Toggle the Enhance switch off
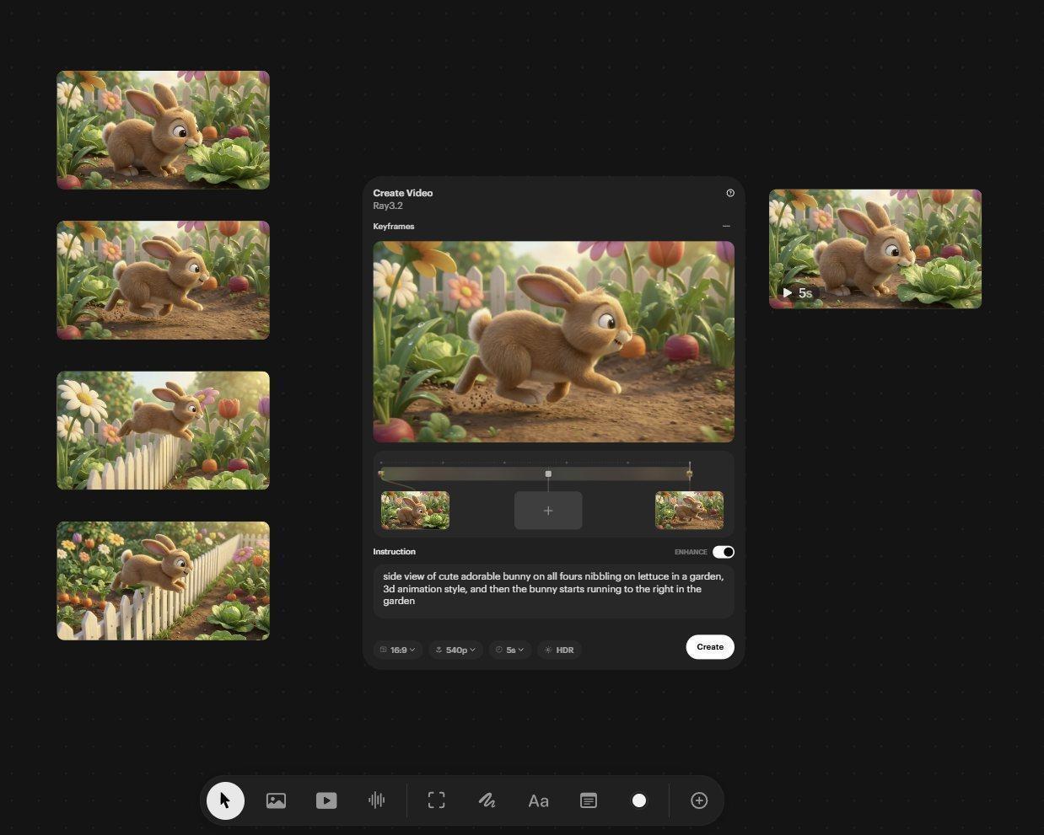Image resolution: width=1044 pixels, height=835 pixels. point(724,552)
